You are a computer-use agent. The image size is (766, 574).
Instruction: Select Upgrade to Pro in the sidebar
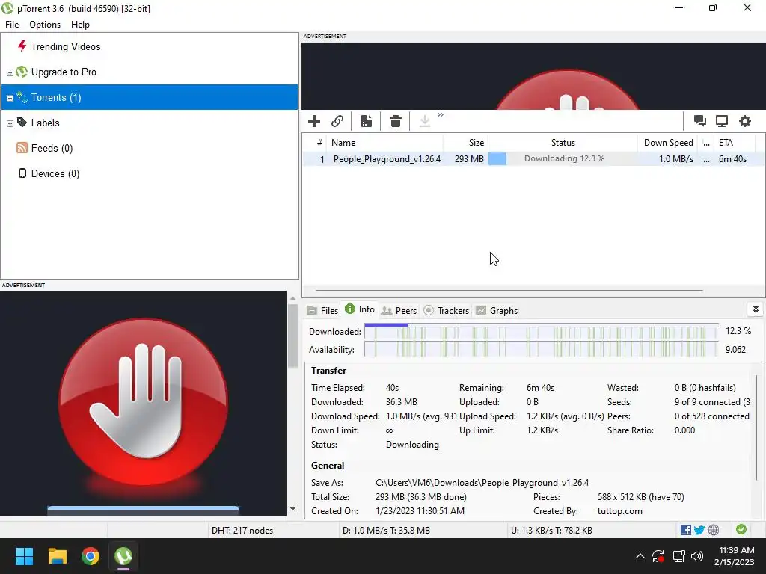pos(64,72)
